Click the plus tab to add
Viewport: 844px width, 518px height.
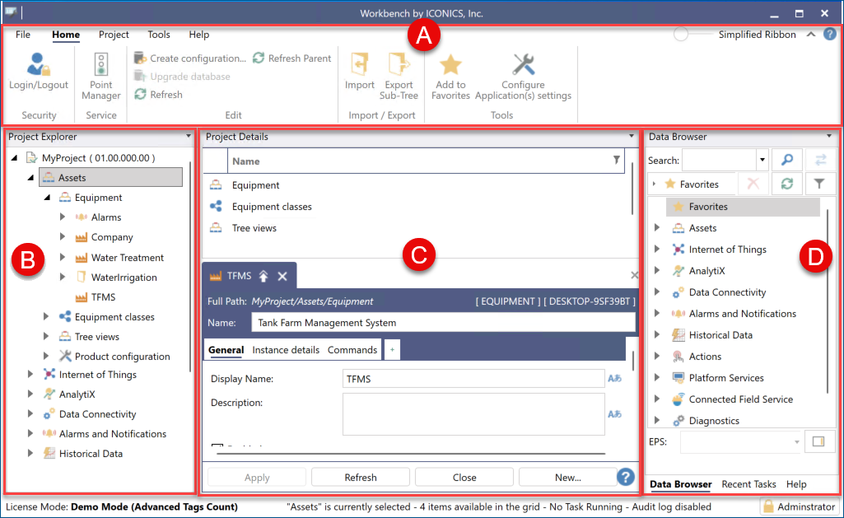click(x=393, y=350)
